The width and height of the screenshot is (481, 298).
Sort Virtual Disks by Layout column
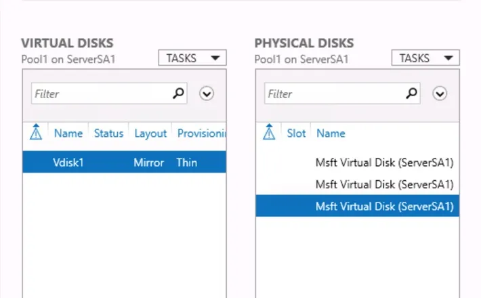(150, 133)
